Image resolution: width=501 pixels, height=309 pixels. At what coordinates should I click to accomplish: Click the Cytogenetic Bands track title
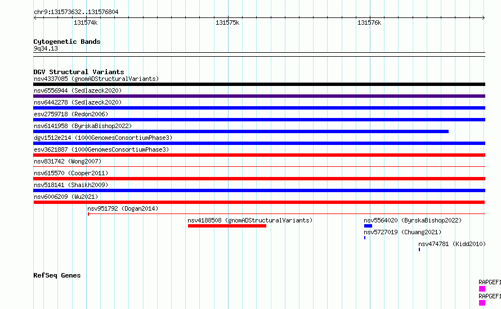67,42
